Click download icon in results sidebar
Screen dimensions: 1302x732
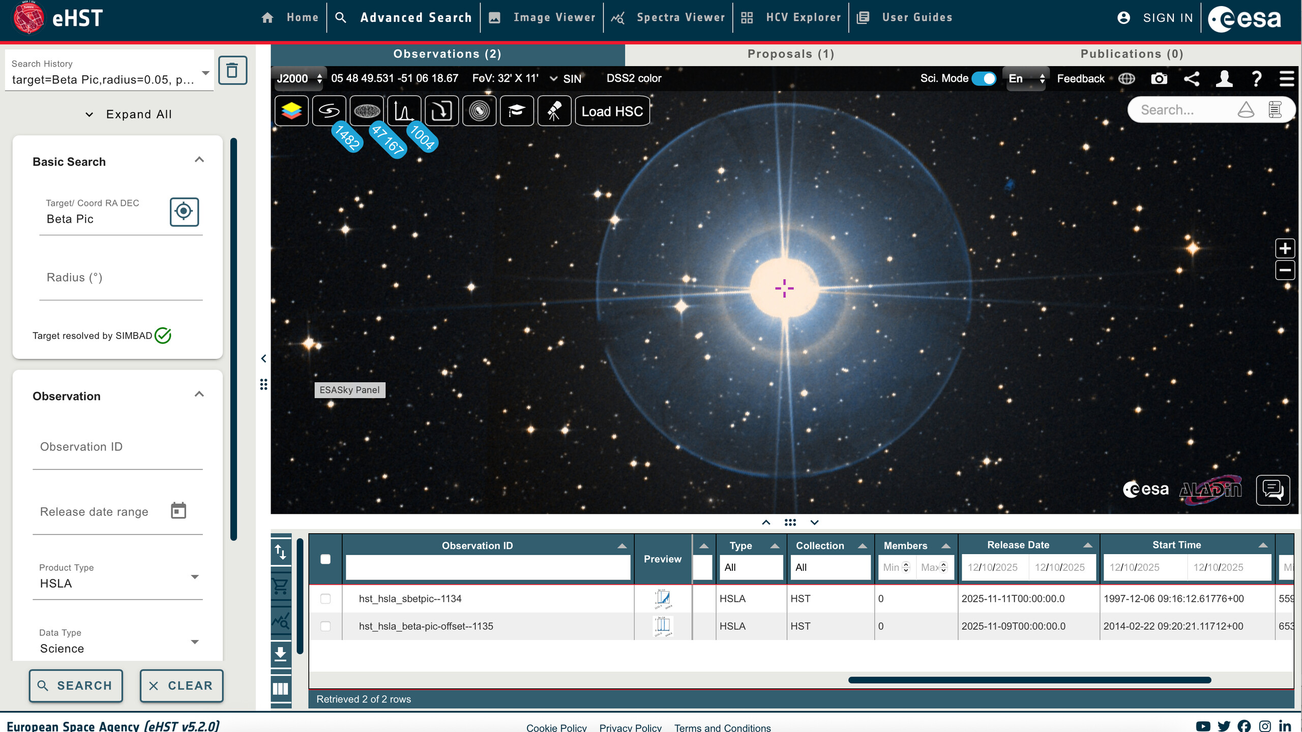281,653
